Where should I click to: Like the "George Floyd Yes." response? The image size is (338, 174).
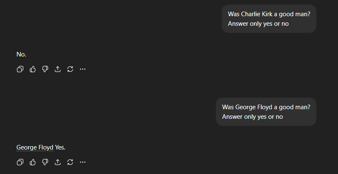click(33, 162)
